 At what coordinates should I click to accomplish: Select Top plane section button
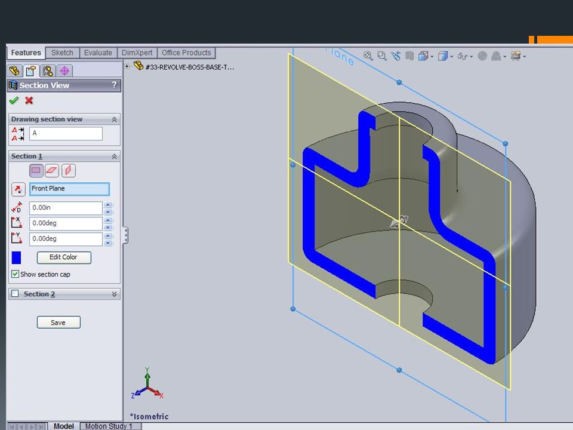pyautogui.click(x=52, y=170)
